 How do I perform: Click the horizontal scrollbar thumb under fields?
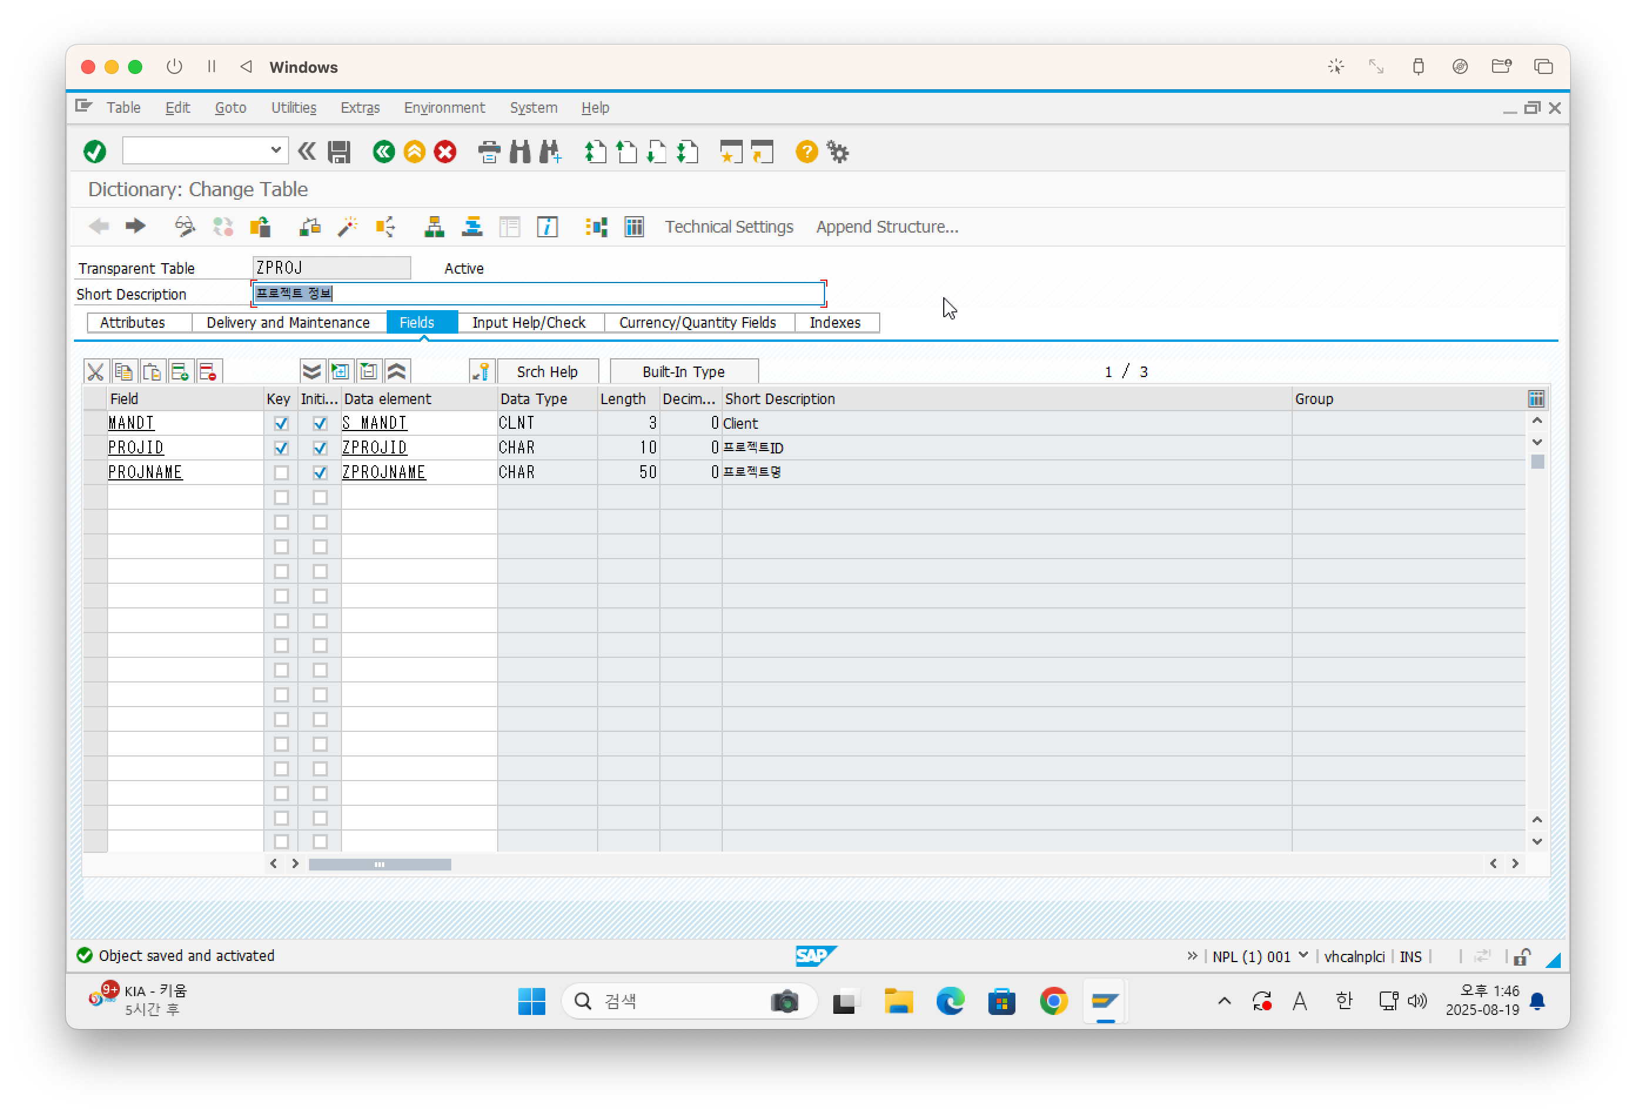tap(380, 865)
